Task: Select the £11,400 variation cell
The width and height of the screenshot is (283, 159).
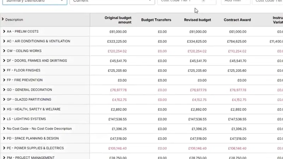Action: (x=276, y=41)
